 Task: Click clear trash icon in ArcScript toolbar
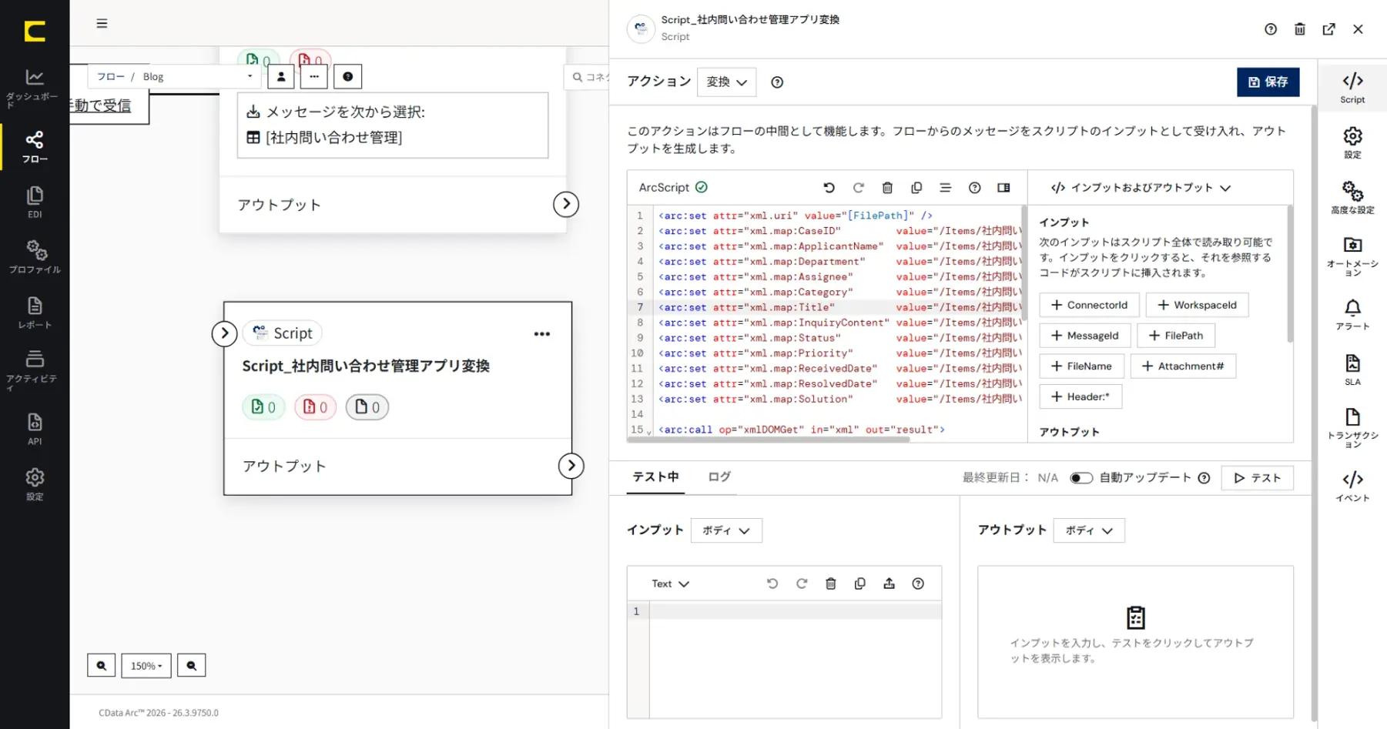887,188
